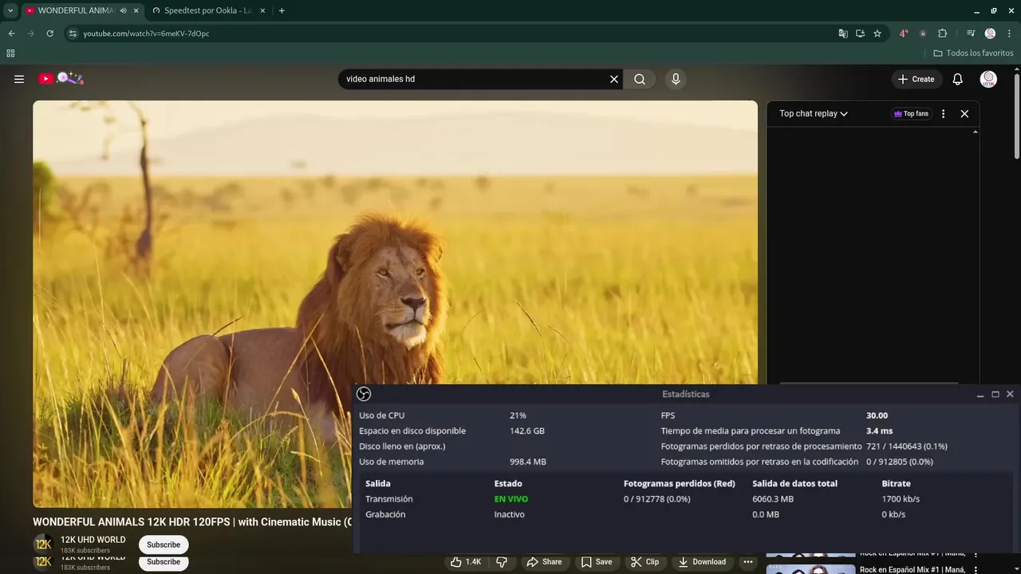The image size is (1021, 574).
Task: Open the tab search dropdown arrow
Action: click(x=10, y=10)
